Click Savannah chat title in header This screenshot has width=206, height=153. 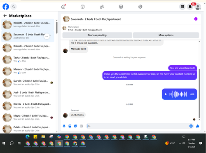pyautogui.click(x=96, y=19)
